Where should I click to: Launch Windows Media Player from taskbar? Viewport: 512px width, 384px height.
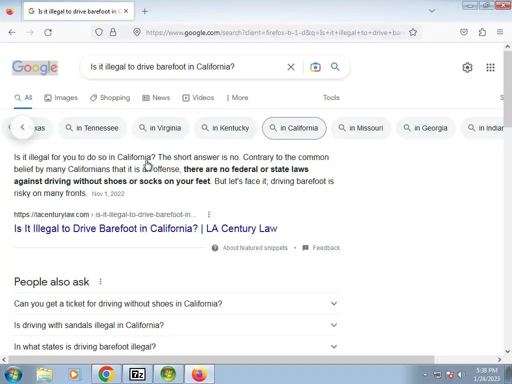[x=74, y=374]
